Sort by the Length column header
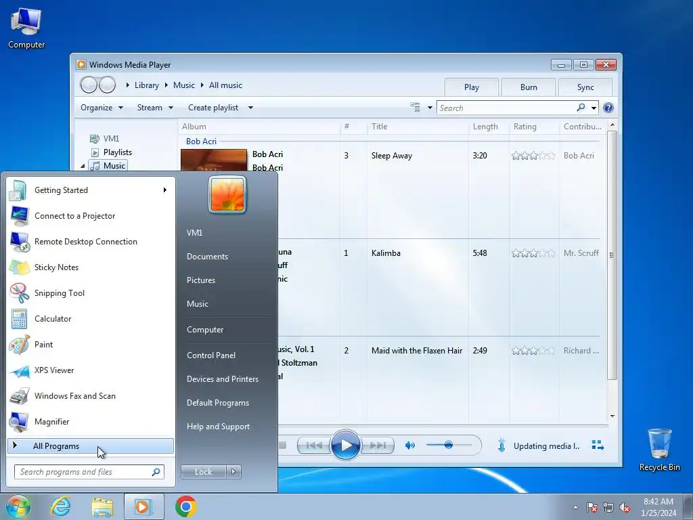Screen dimensions: 693x520 489,127
